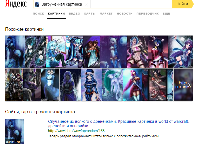Select the Переводчик tab
The height and width of the screenshot is (146, 197).
pyautogui.click(x=148, y=14)
